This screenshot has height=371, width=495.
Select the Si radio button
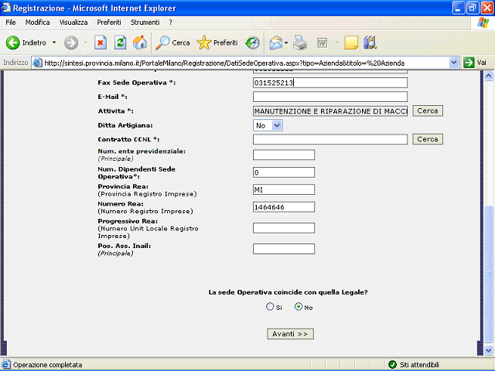[270, 307]
